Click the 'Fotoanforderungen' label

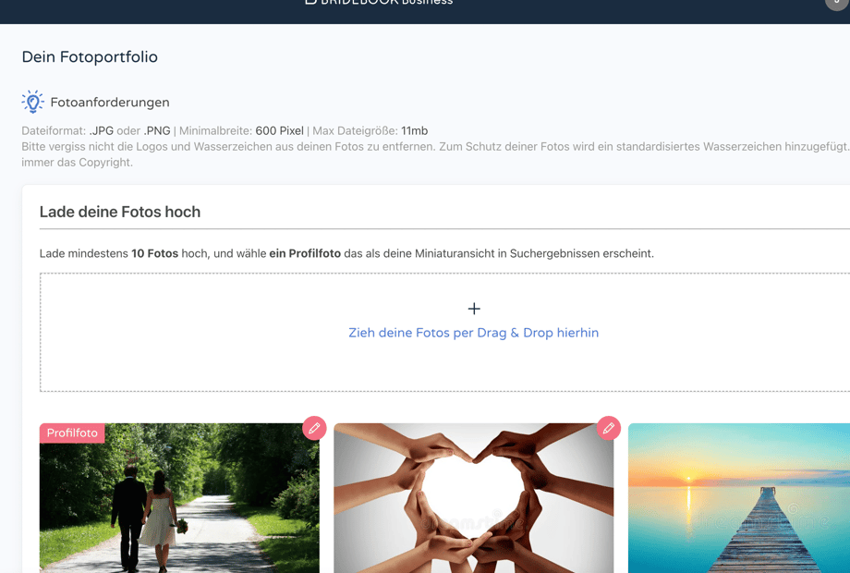pyautogui.click(x=110, y=103)
